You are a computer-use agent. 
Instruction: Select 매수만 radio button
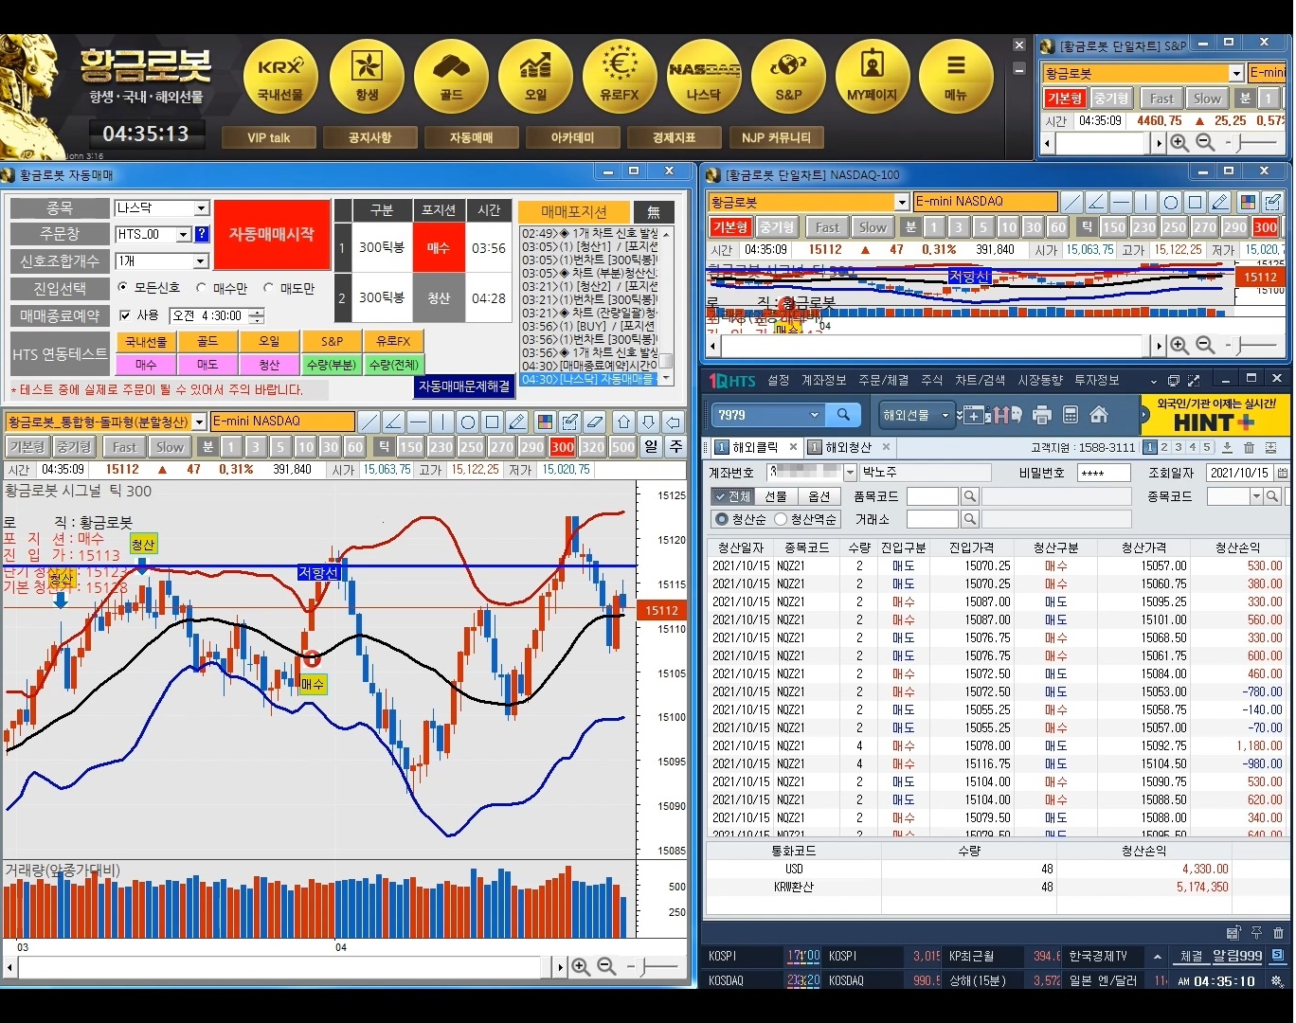(201, 287)
